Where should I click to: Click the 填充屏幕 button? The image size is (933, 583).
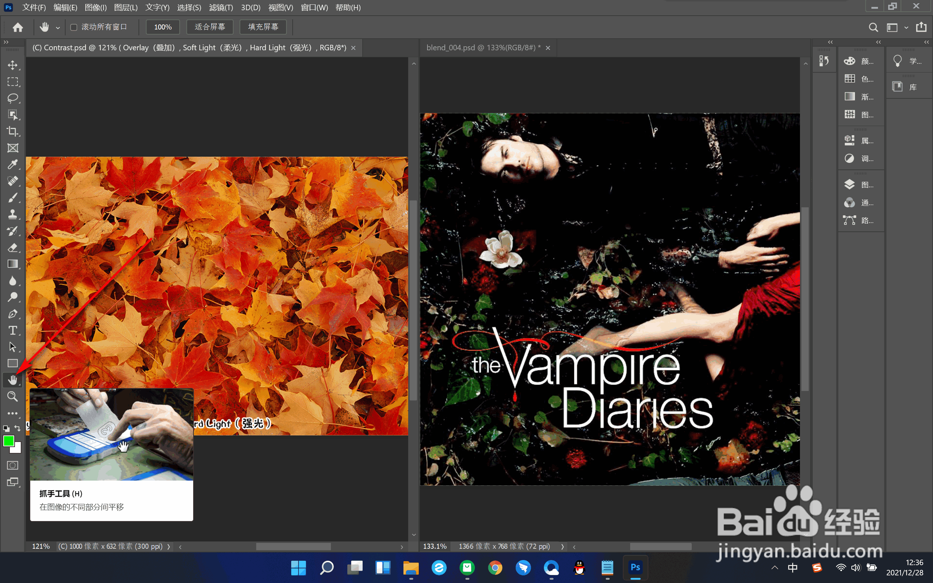[x=263, y=27]
